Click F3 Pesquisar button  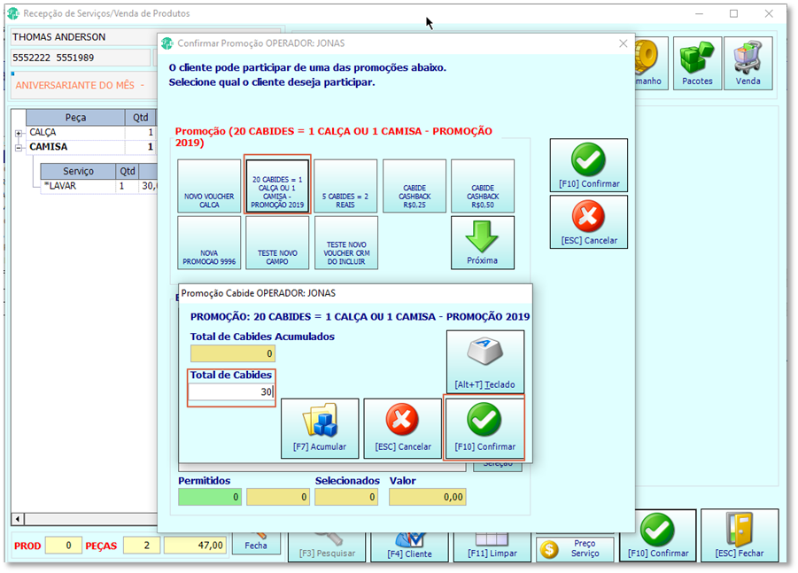327,547
